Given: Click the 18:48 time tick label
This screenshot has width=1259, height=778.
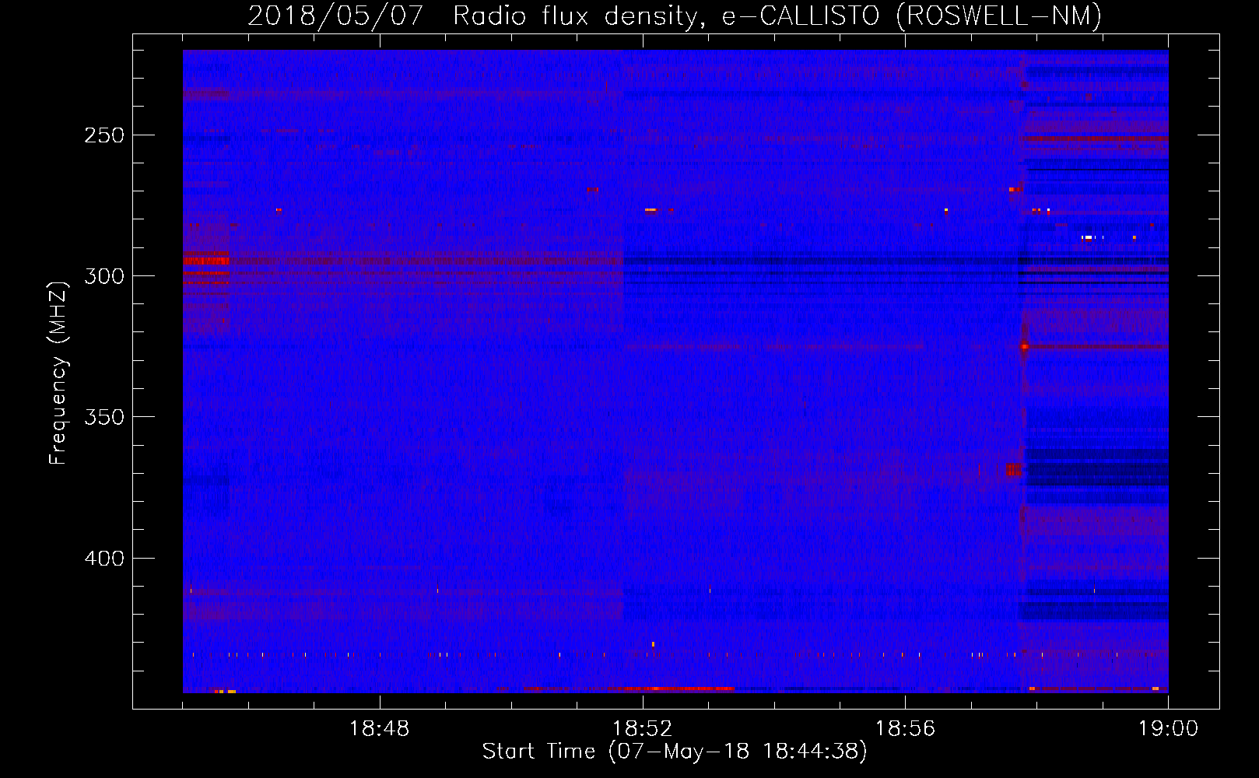Looking at the screenshot, I should [380, 729].
